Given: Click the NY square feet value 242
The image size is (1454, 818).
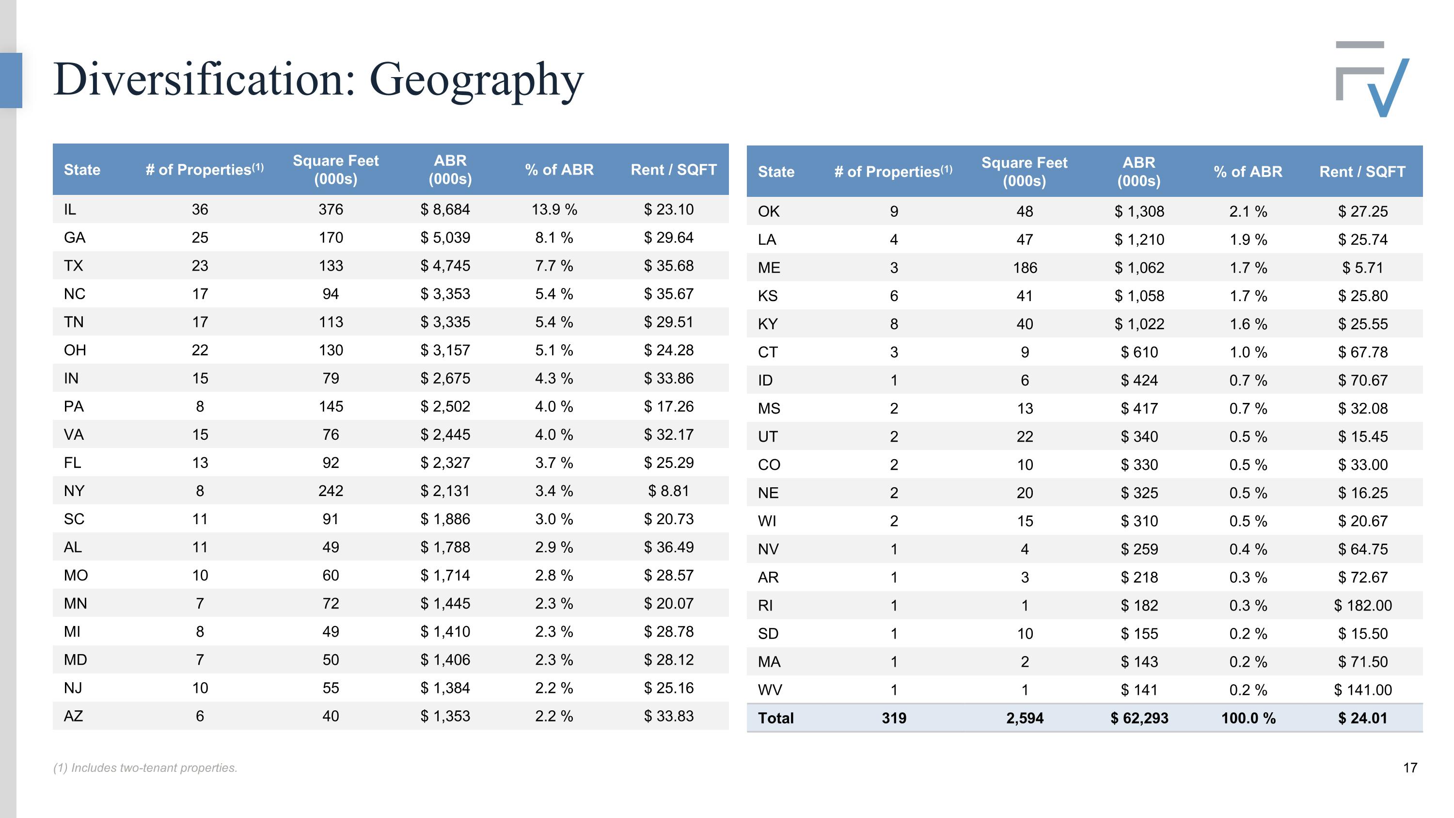Looking at the screenshot, I should pos(331,491).
